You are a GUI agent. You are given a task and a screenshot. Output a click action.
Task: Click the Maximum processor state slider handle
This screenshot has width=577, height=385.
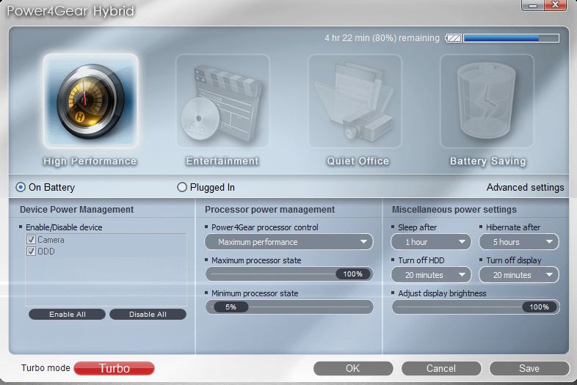click(353, 274)
